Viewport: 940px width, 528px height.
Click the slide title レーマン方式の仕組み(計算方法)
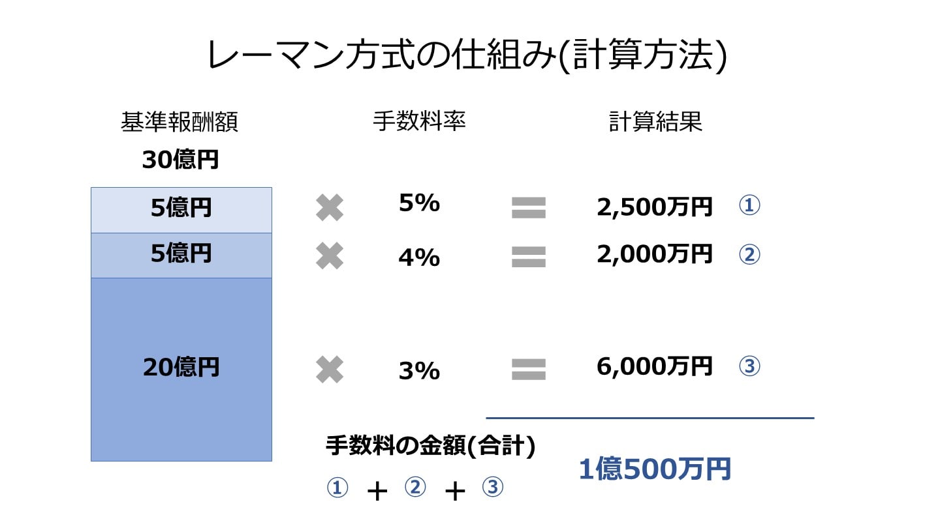click(x=467, y=55)
